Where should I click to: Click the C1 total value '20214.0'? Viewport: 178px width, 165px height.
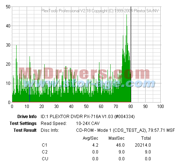coord(143,145)
